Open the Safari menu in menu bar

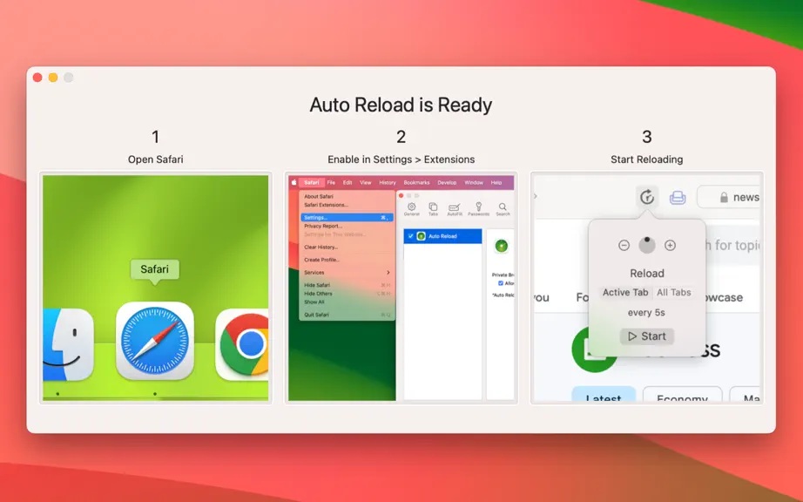click(x=311, y=182)
